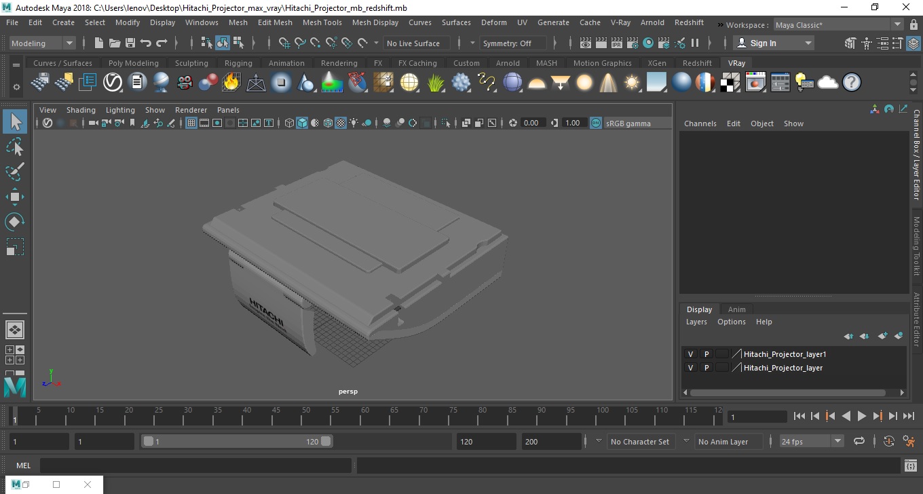Click the New Scene icon
This screenshot has height=494, width=923.
(99, 43)
